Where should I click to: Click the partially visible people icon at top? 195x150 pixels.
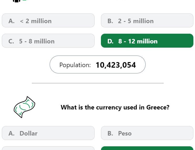coord(17,1)
